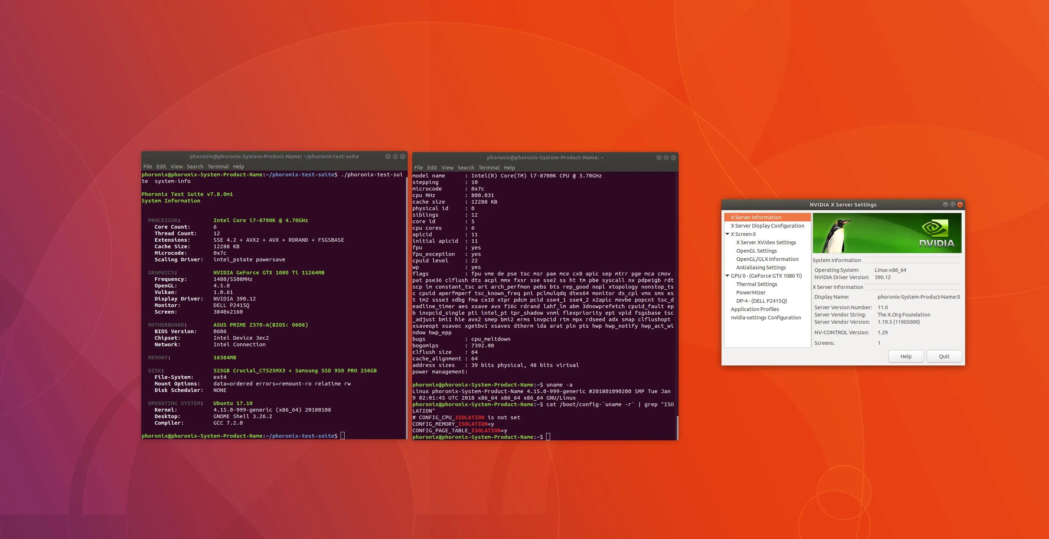Click Server Version Number value 11.0
Viewport: 1049px width, 539px height.
tap(882, 307)
